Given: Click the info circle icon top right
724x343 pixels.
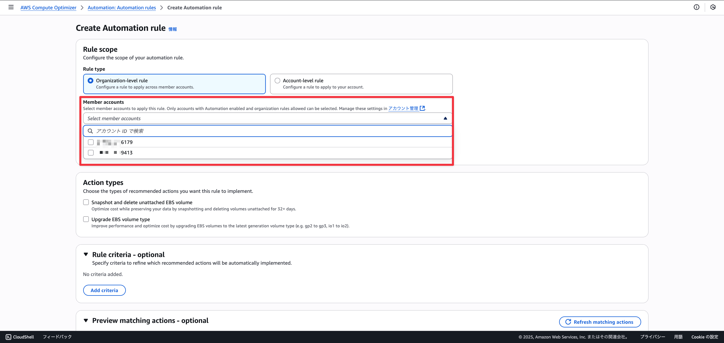Looking at the screenshot, I should coord(697,7).
